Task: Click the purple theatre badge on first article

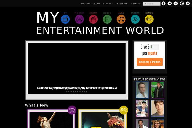Action: (72, 110)
